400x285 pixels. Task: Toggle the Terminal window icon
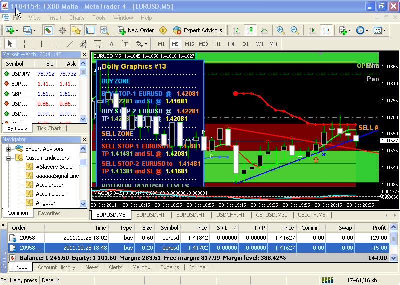tap(90, 30)
